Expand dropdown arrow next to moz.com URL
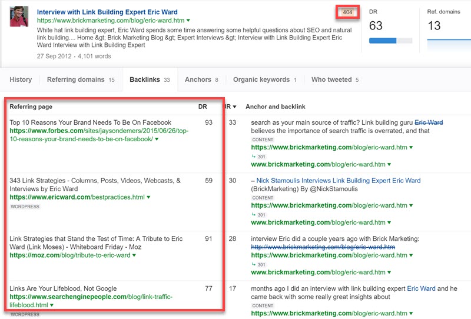Viewport: 471px width, 319px height. tap(134, 255)
